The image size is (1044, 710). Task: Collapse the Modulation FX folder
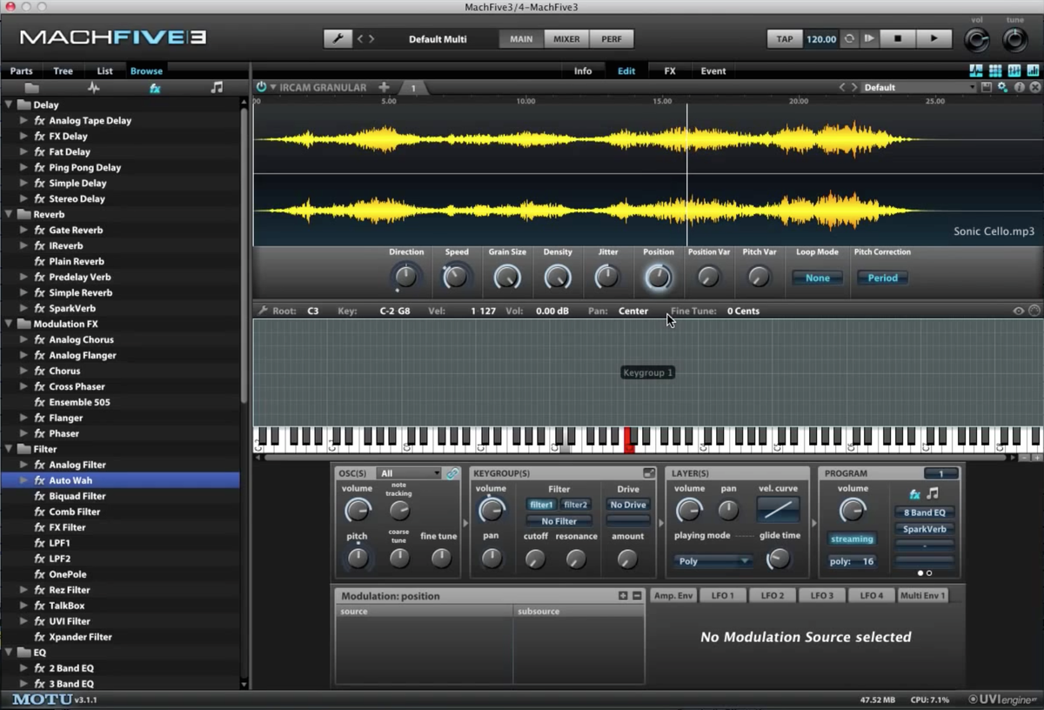click(x=9, y=324)
